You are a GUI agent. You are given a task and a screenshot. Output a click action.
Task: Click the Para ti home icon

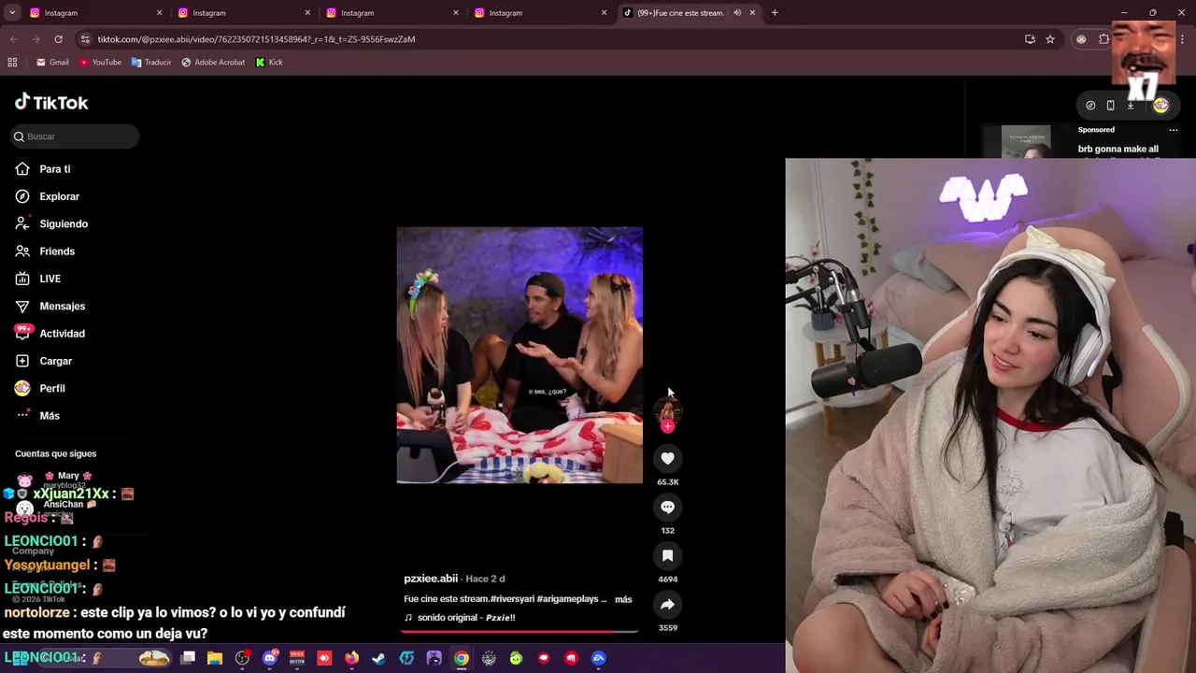point(22,169)
